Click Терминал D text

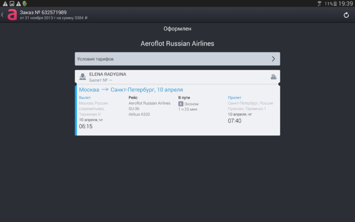click(x=89, y=114)
